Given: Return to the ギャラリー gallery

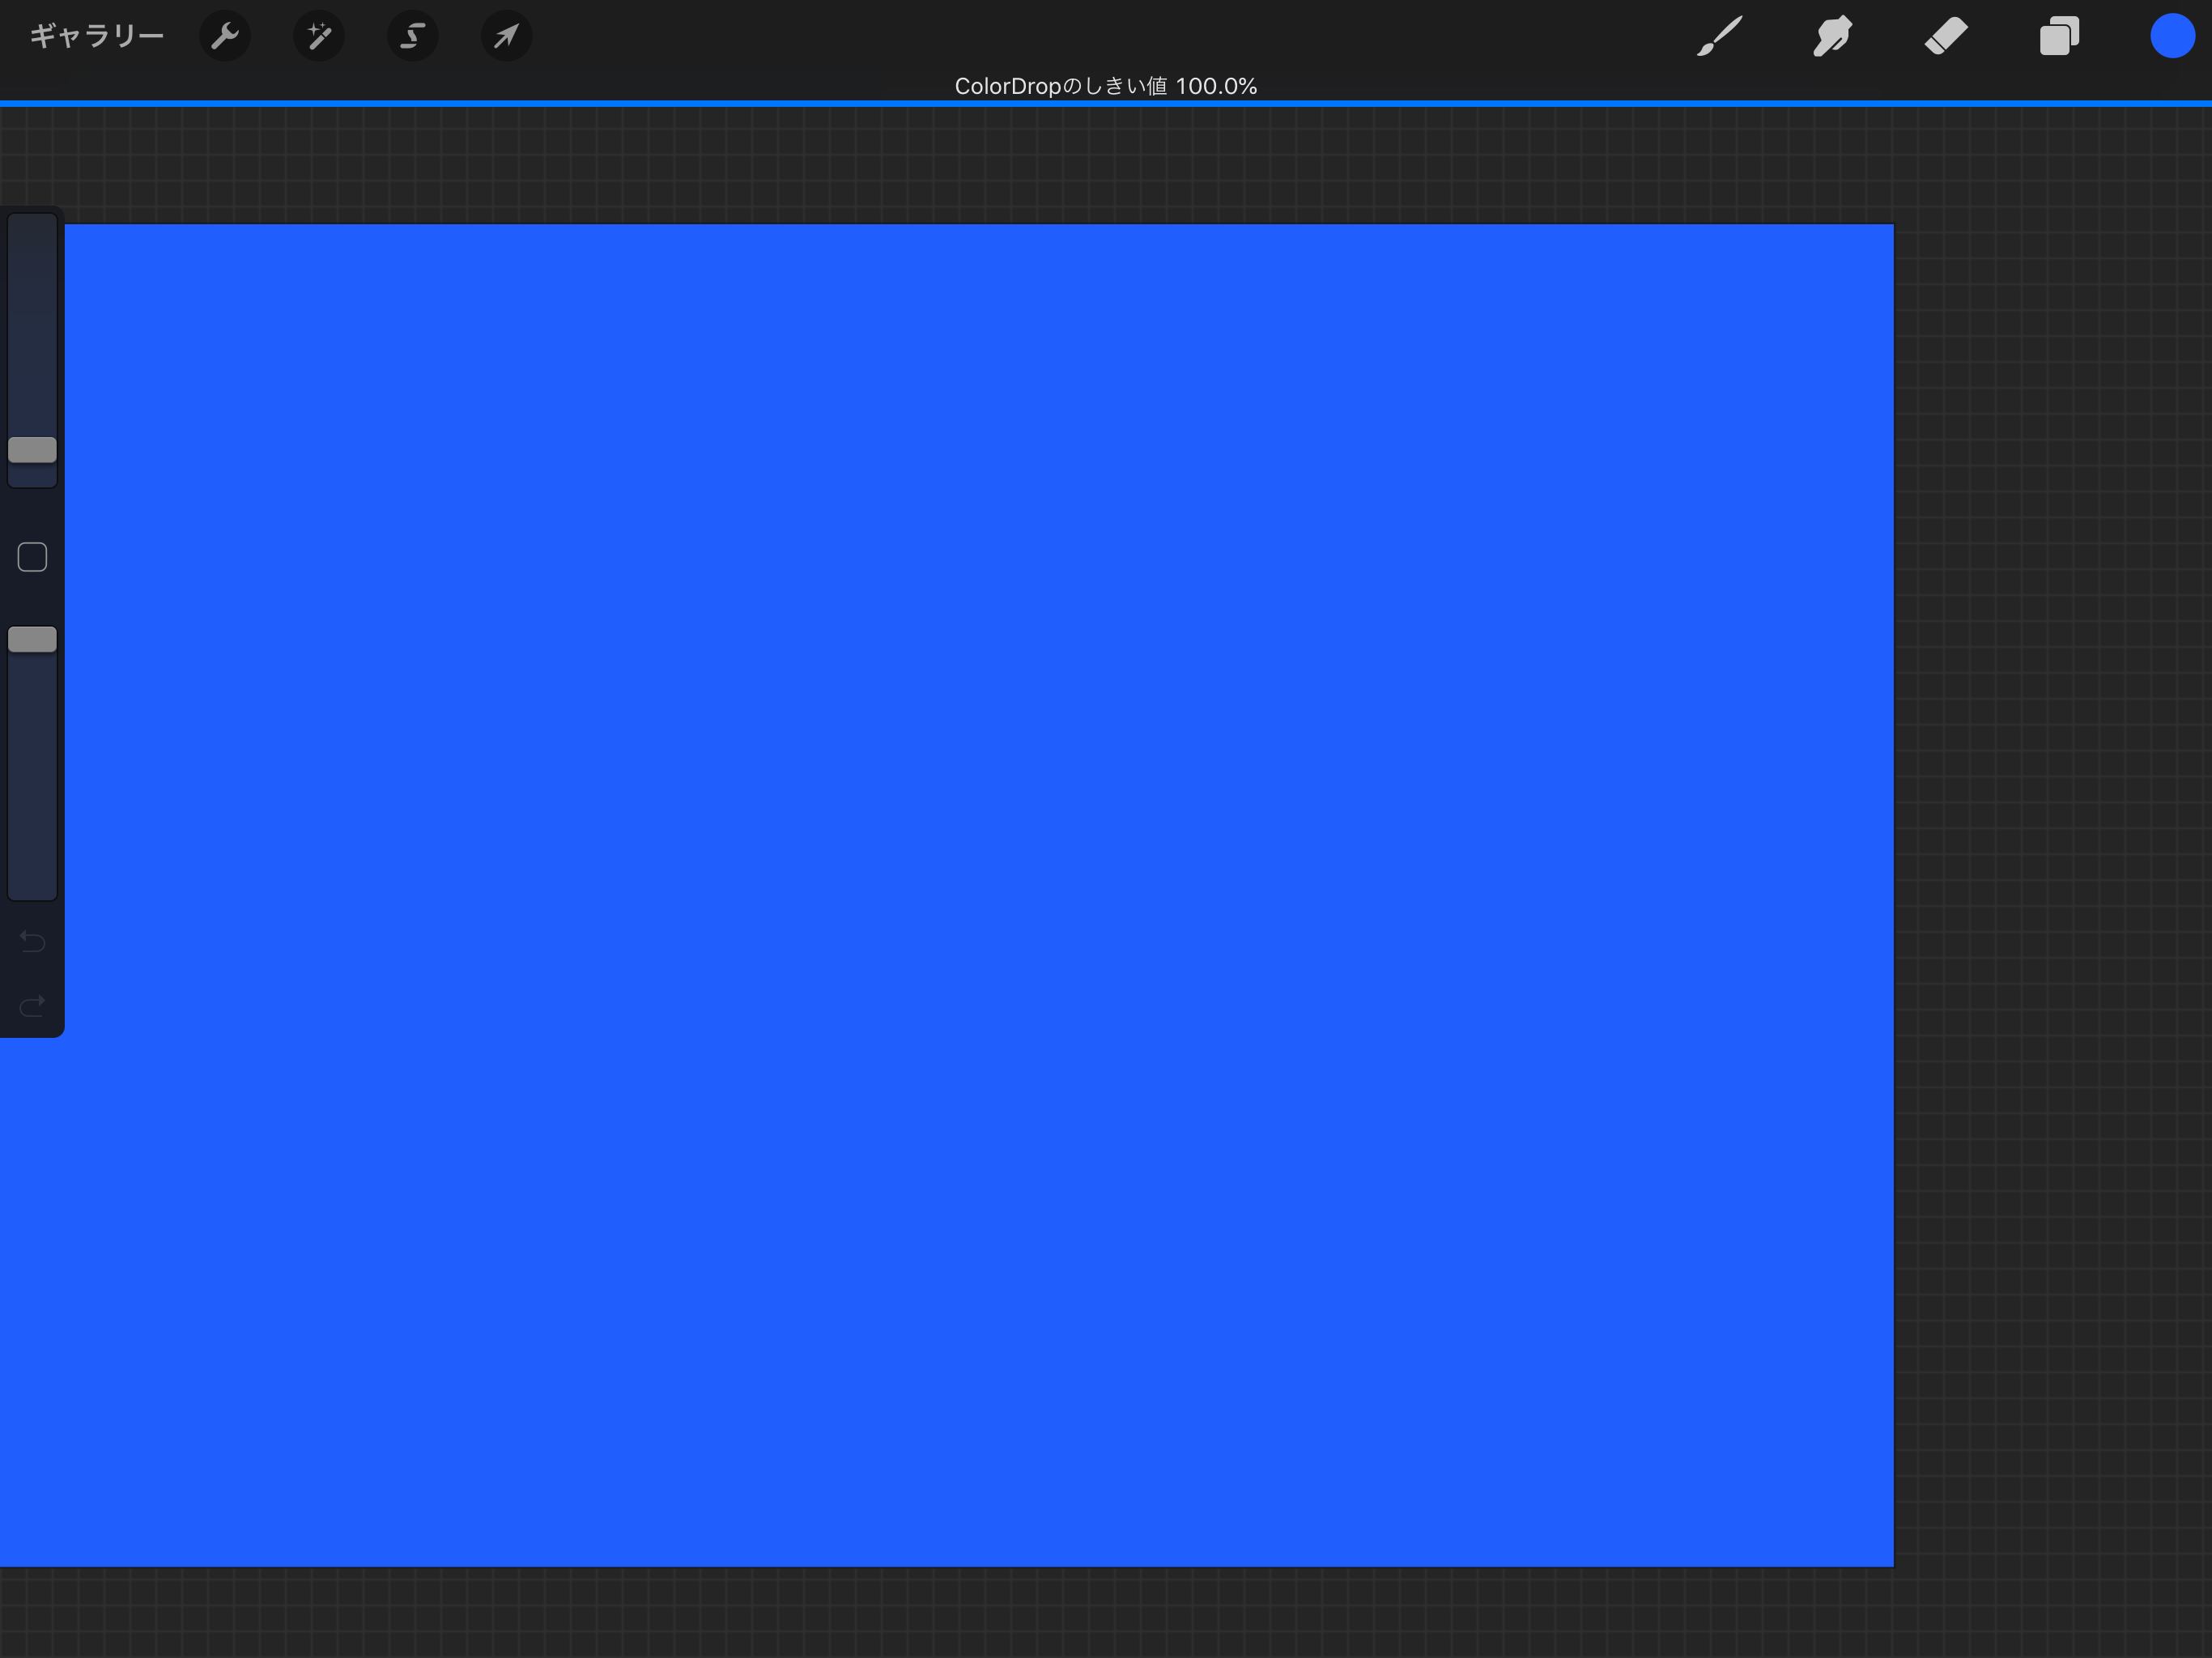Looking at the screenshot, I should pyautogui.click(x=96, y=36).
